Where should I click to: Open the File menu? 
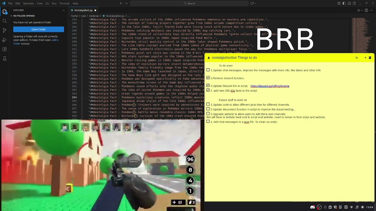coord(10,3)
